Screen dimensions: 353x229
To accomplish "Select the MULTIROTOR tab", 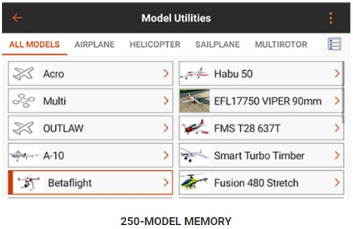I will pos(281,45).
